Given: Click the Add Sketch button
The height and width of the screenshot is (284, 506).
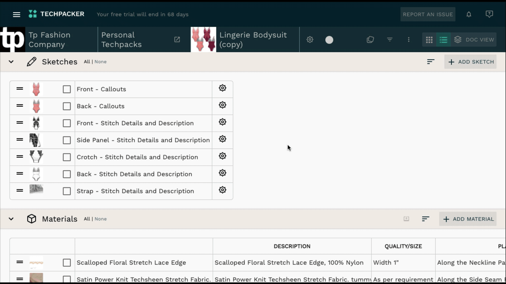Looking at the screenshot, I should (470, 62).
